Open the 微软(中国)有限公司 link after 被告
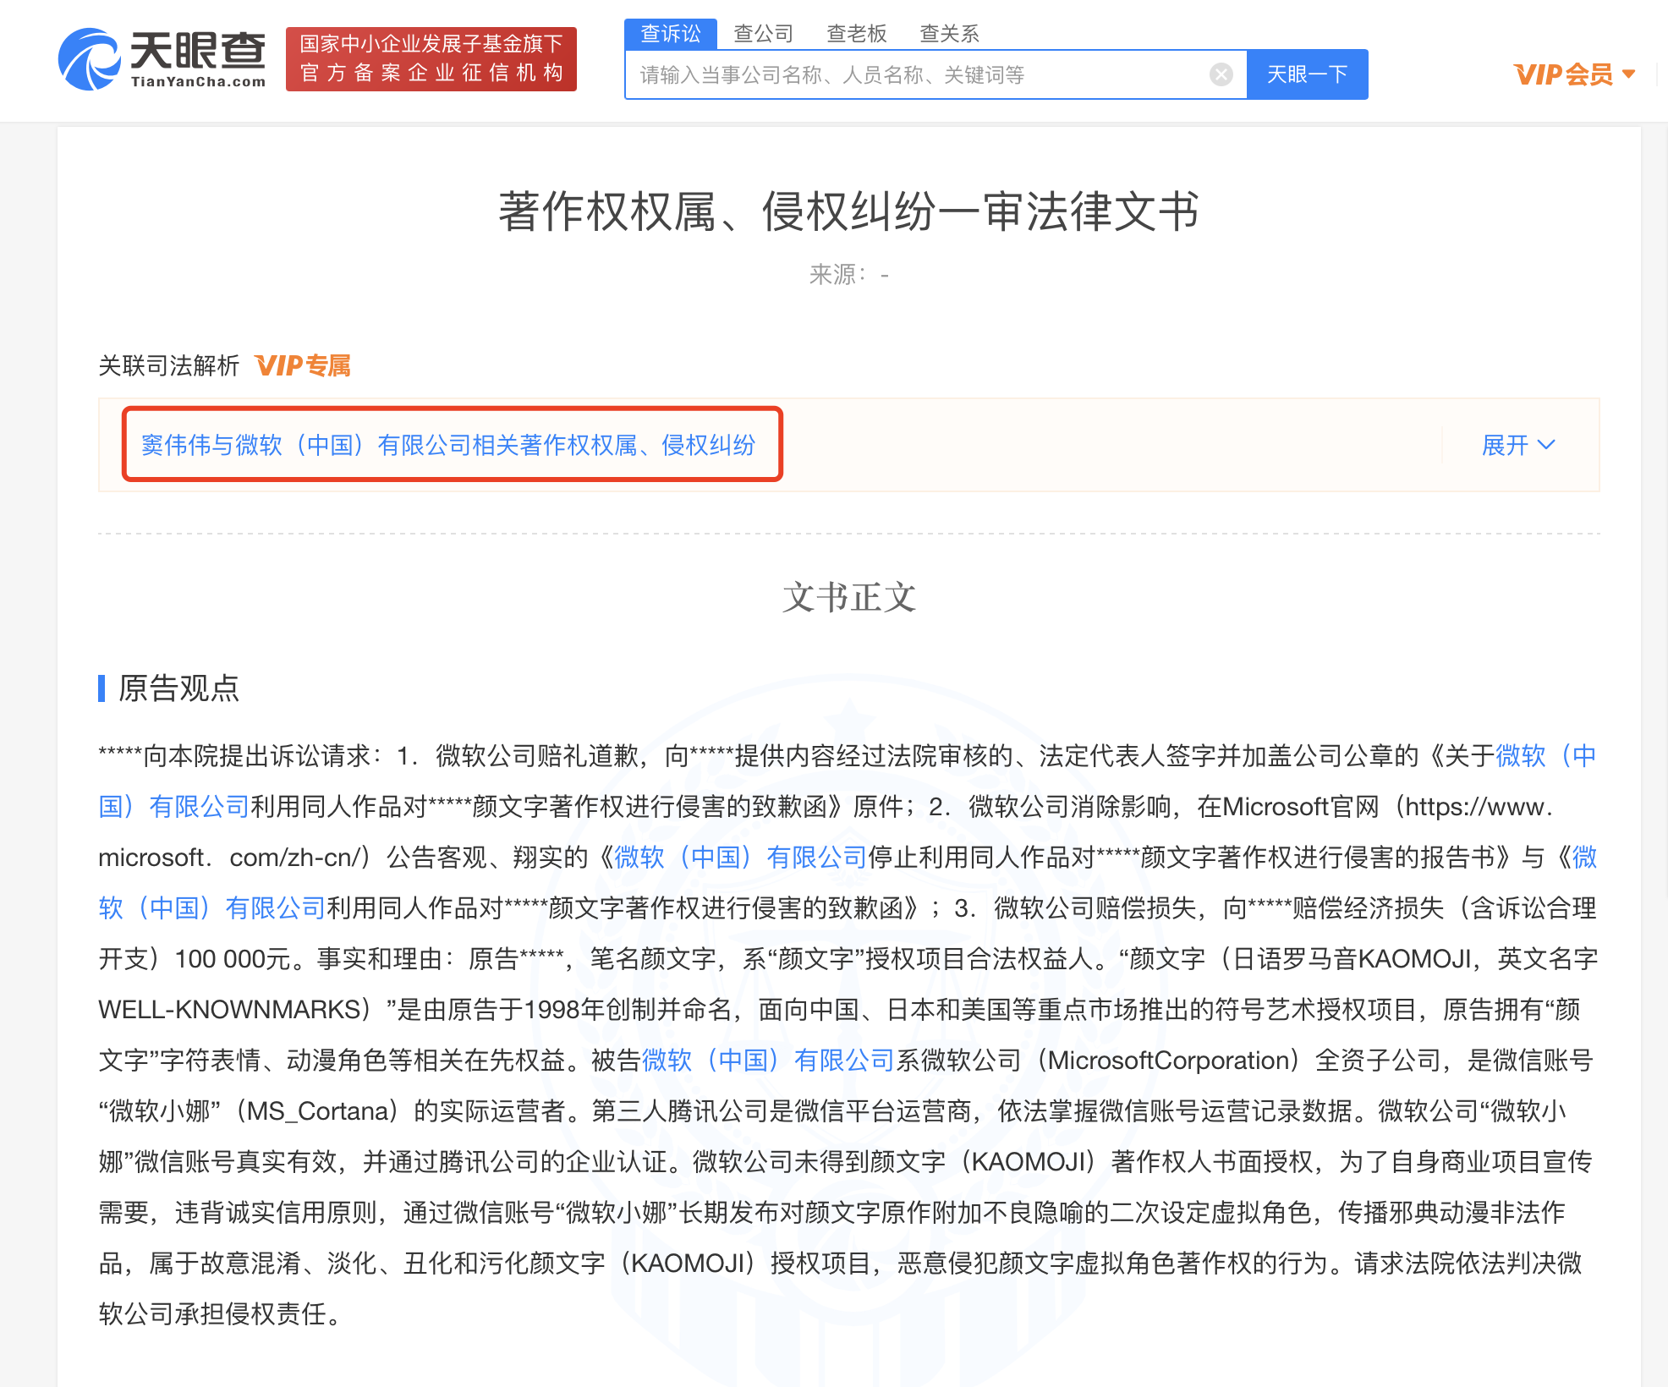 [767, 1060]
